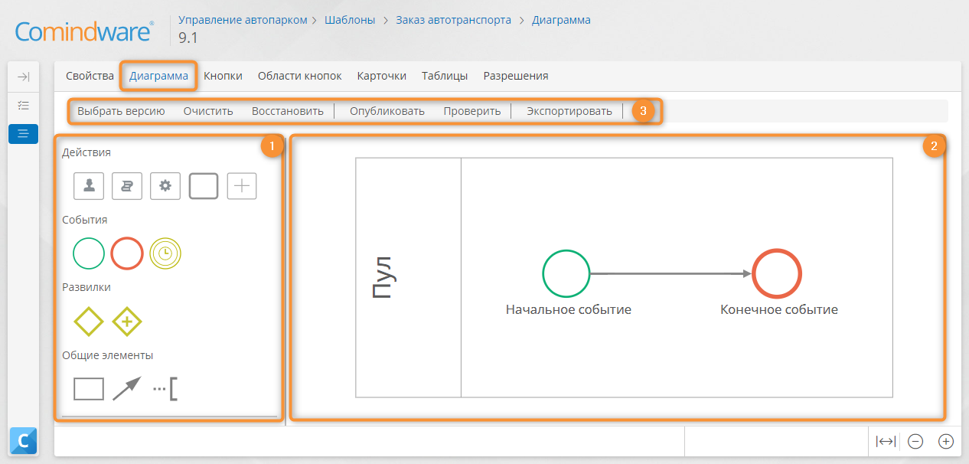969x464 pixels.
Task: Select the red end event on canvas
Action: 777,273
